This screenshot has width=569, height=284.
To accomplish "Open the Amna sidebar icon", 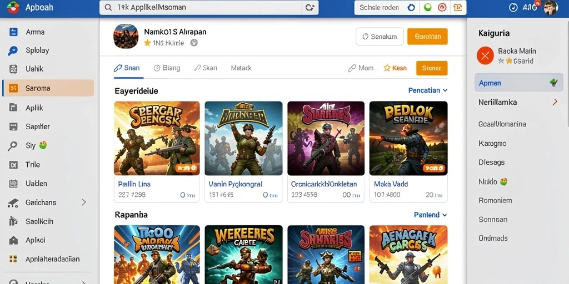I will pyautogui.click(x=13, y=32).
